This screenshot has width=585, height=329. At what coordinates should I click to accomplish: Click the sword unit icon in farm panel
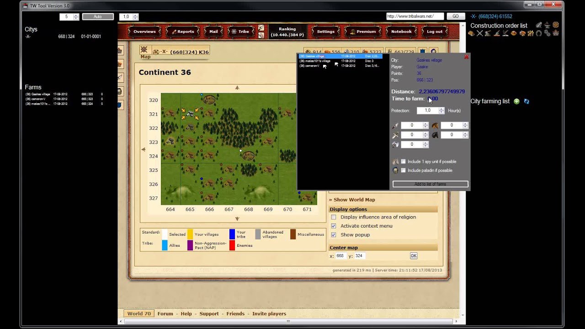click(395, 135)
